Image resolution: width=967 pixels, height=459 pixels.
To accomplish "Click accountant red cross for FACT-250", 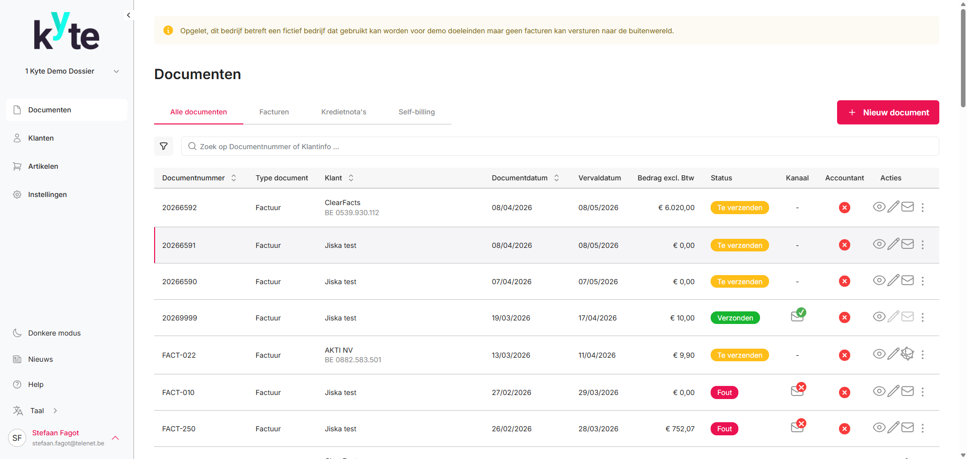I will tap(844, 429).
